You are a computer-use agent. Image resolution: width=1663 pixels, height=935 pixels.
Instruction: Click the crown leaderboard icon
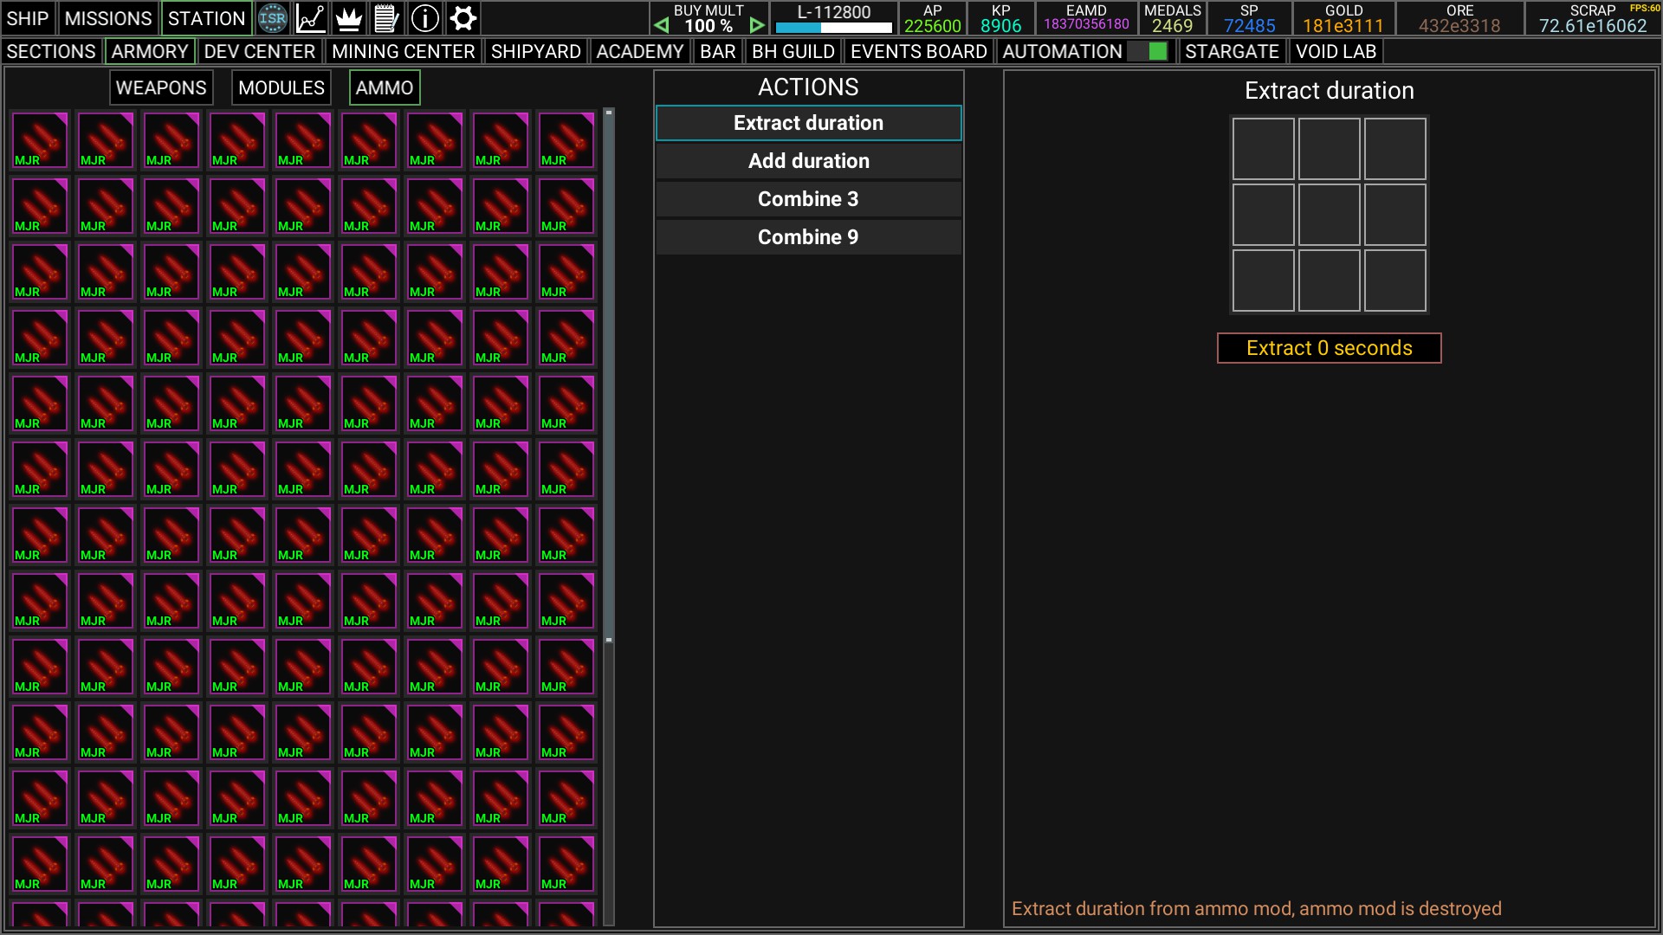[x=348, y=18]
